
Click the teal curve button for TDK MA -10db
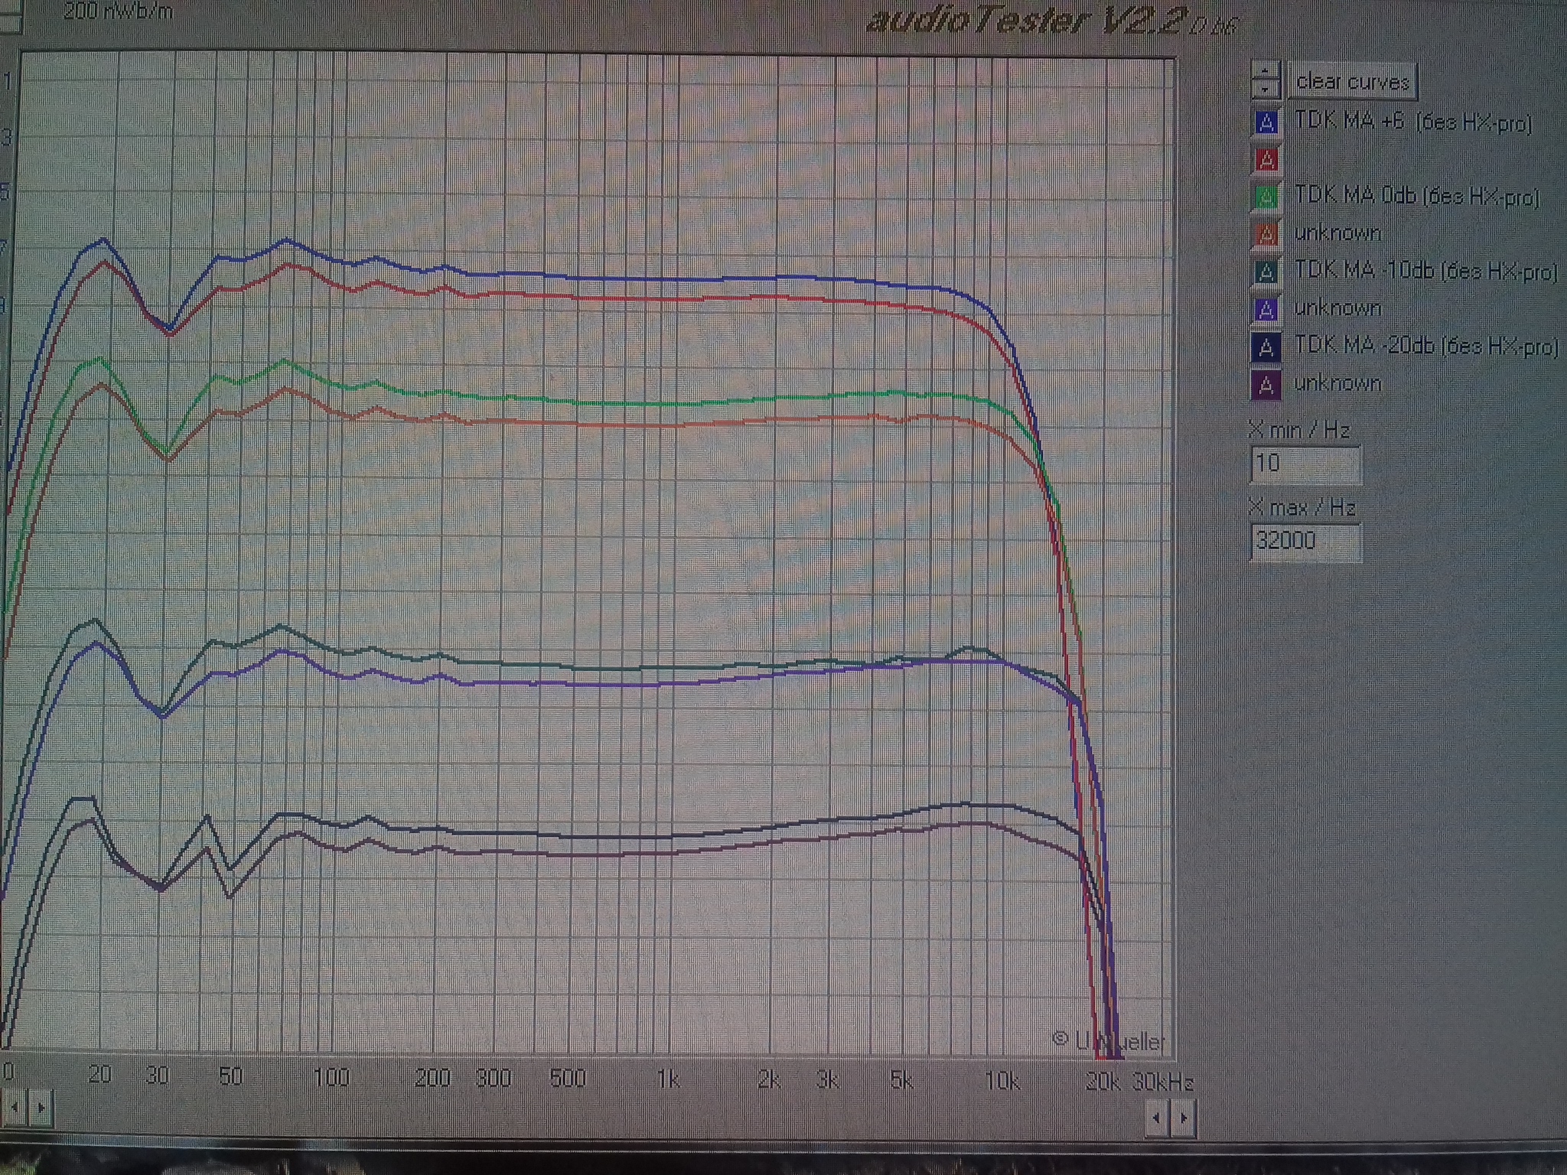click(x=1266, y=272)
